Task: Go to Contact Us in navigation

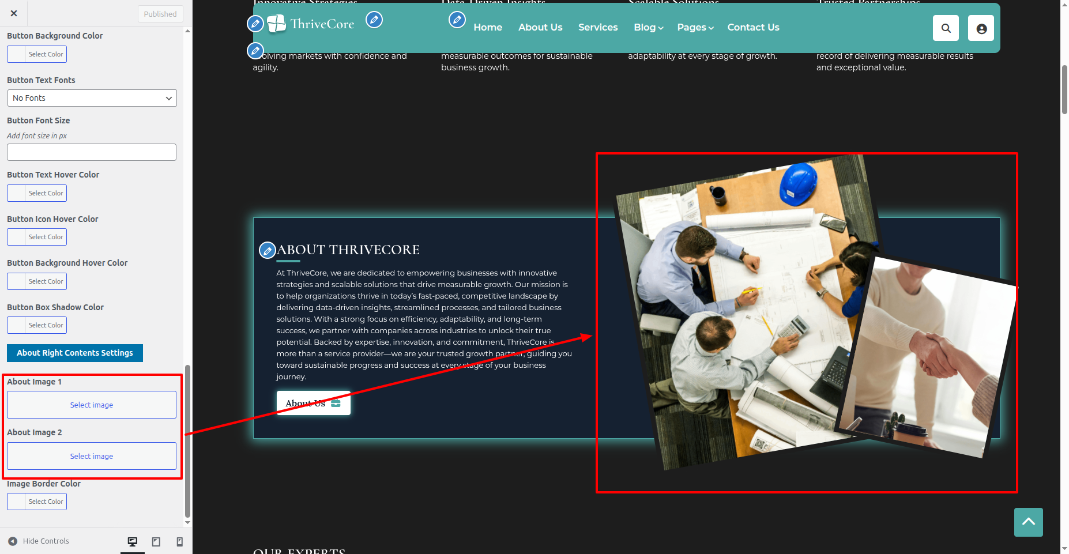Action: point(753,28)
